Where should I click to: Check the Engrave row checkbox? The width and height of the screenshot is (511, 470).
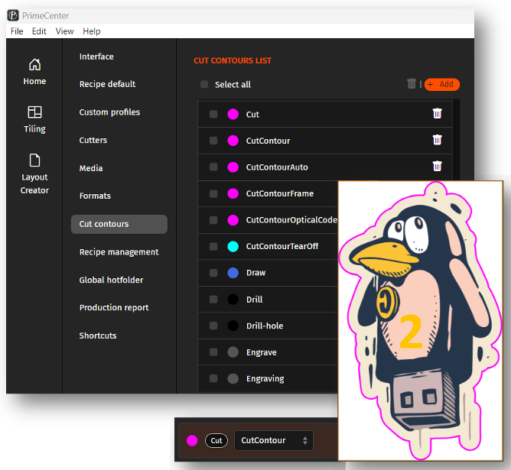coord(213,352)
